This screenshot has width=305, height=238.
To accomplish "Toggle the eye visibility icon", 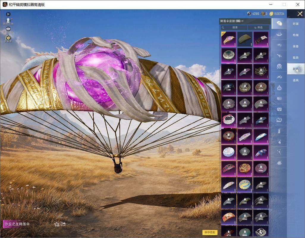I will [8, 29].
